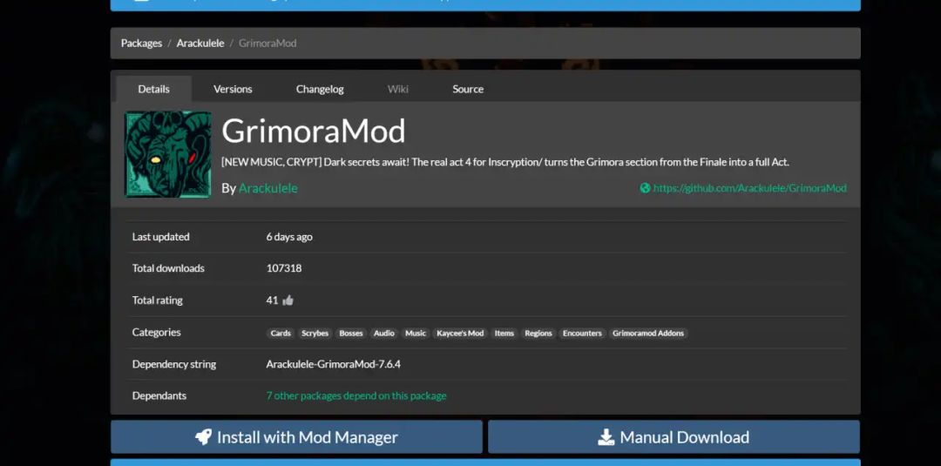Open the Details tab

pos(153,89)
